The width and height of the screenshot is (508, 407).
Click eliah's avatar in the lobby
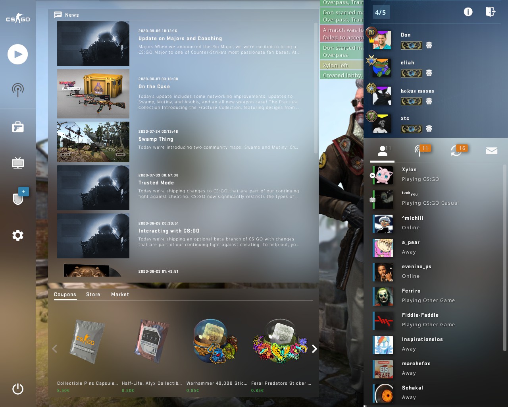point(382,68)
